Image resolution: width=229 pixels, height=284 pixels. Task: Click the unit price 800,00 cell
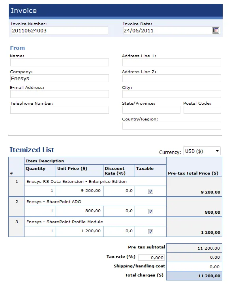coord(79,211)
